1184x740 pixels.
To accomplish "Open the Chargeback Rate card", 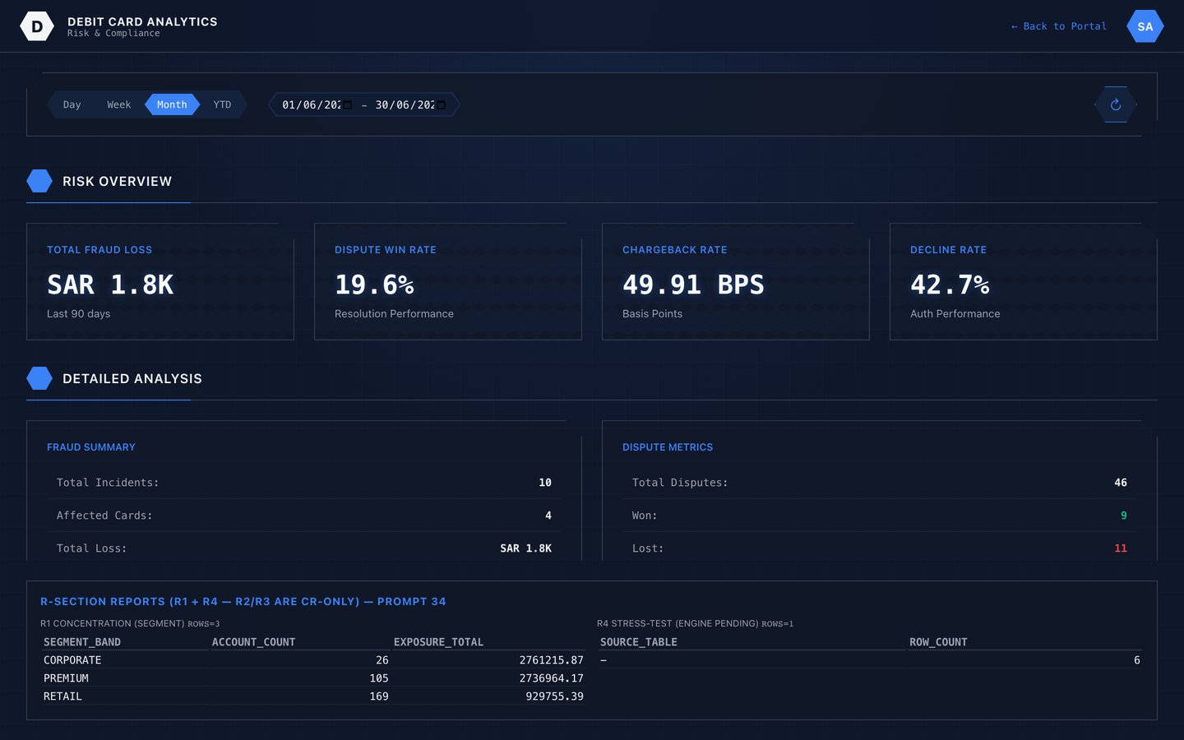I will (736, 281).
